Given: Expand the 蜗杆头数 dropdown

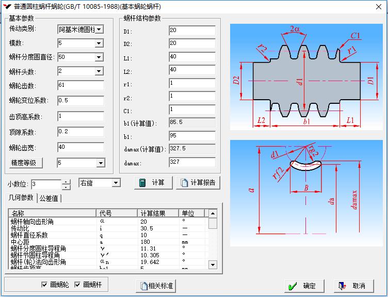Looking at the screenshot, I should 99,71.
